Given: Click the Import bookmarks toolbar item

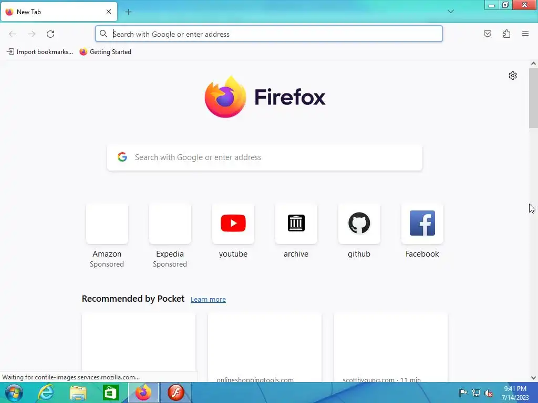Looking at the screenshot, I should [40, 52].
